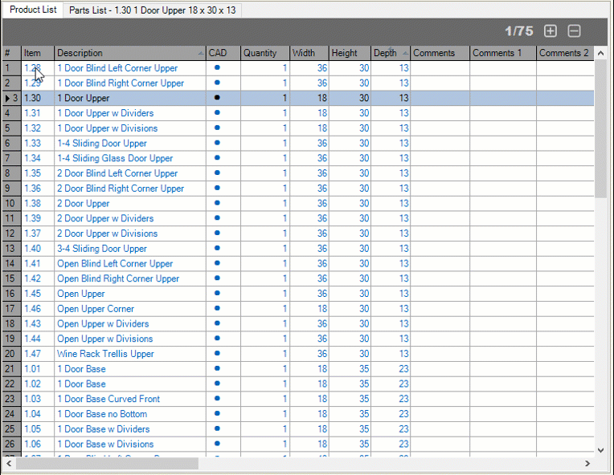Click the CAD dot in the selected 1 Door Upper row
614x475 pixels.
tap(217, 97)
